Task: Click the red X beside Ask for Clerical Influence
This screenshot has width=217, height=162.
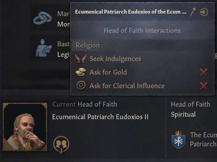Action: (x=204, y=86)
